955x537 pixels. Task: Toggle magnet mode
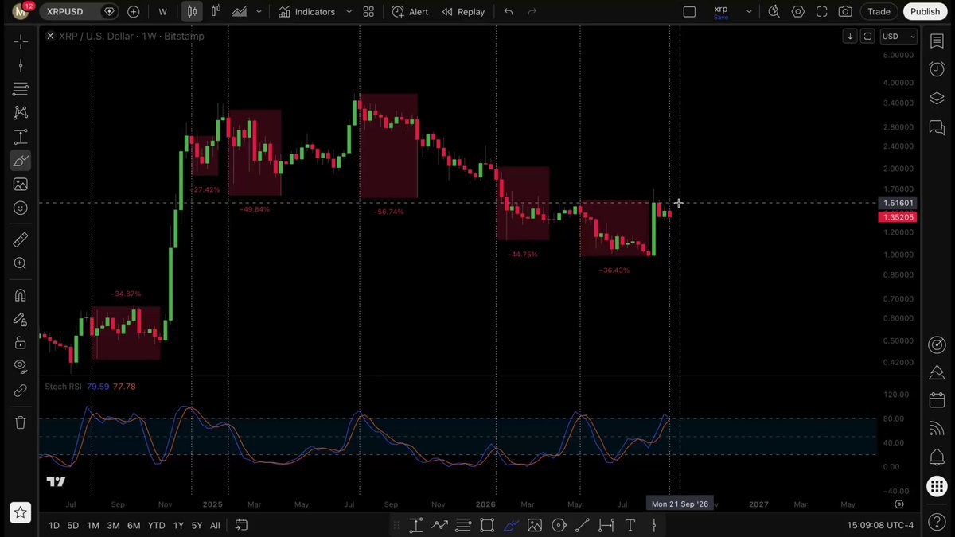[x=21, y=295]
